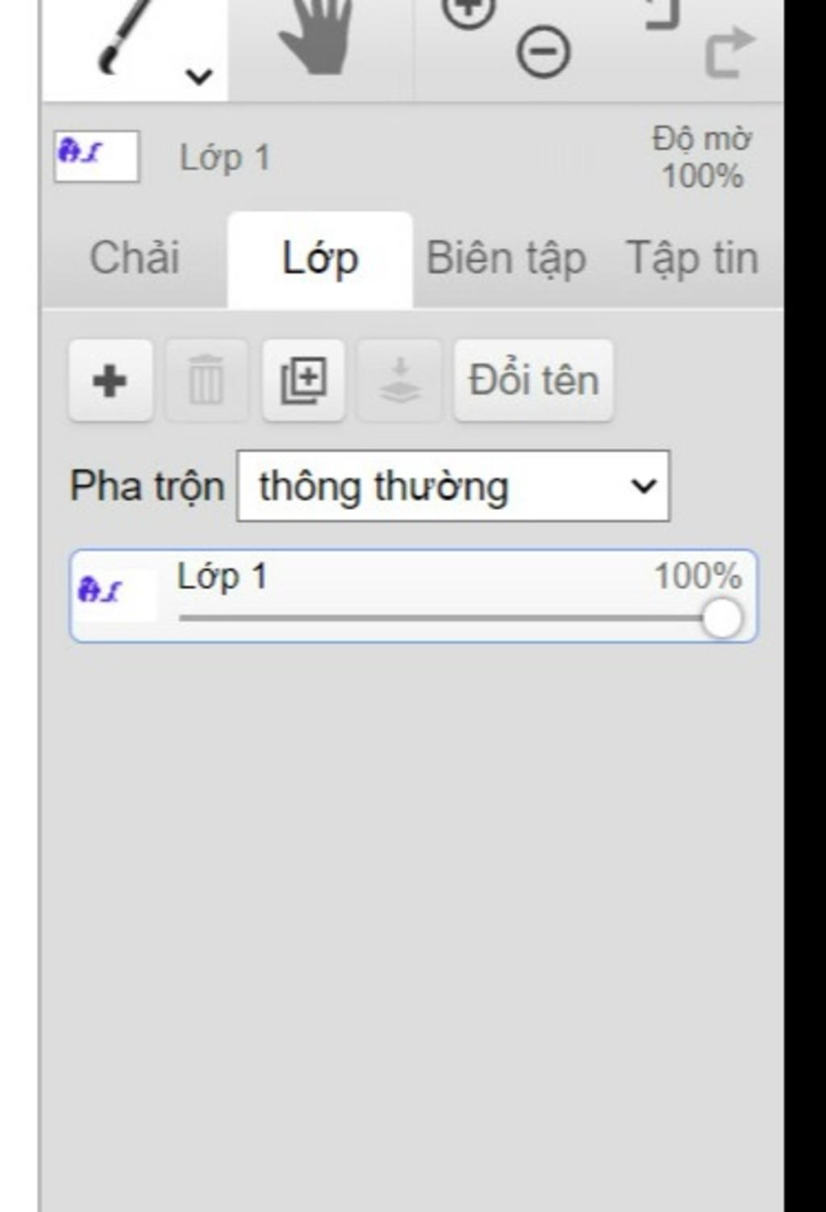Switch to the Chải tab

(x=134, y=259)
